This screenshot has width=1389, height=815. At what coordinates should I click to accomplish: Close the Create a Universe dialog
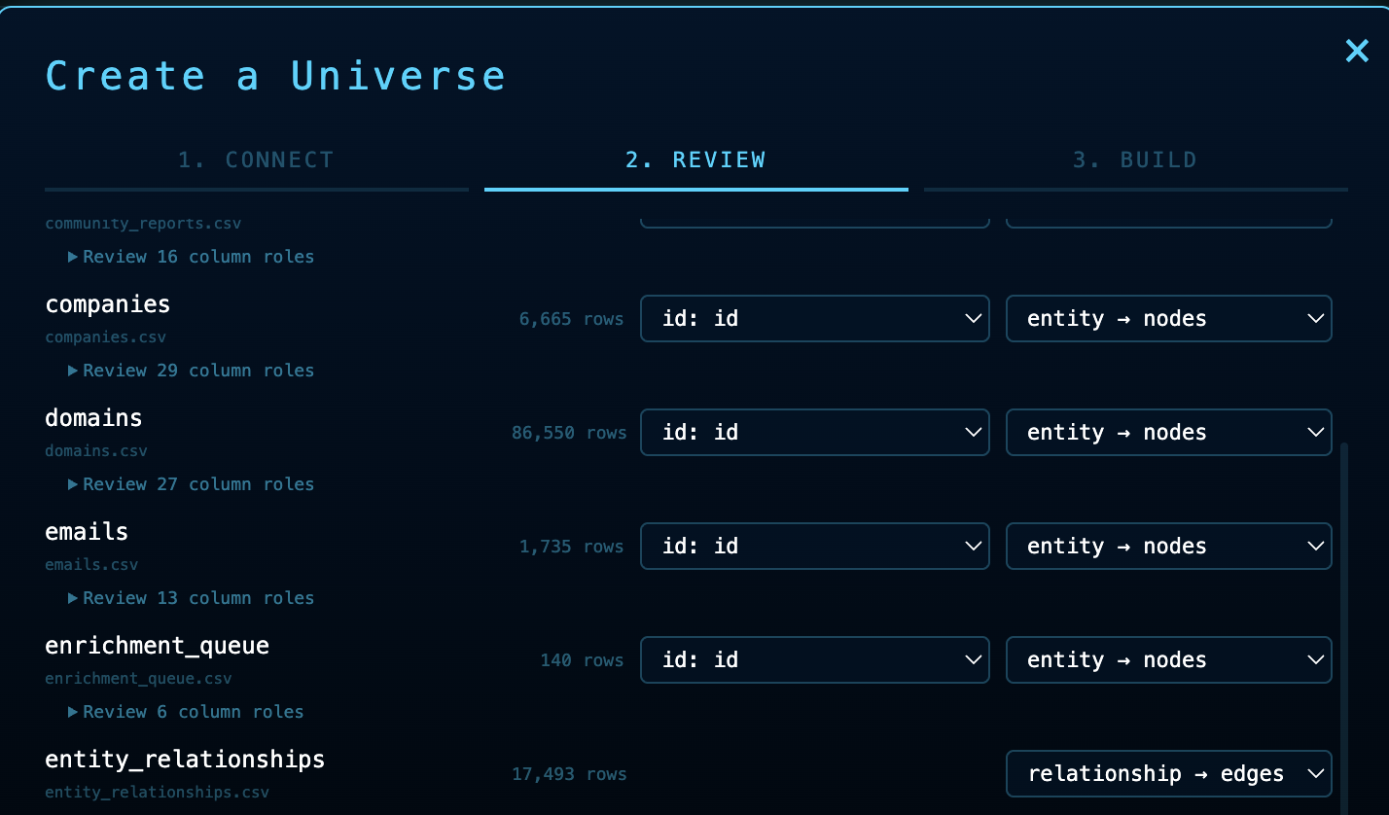(x=1357, y=51)
